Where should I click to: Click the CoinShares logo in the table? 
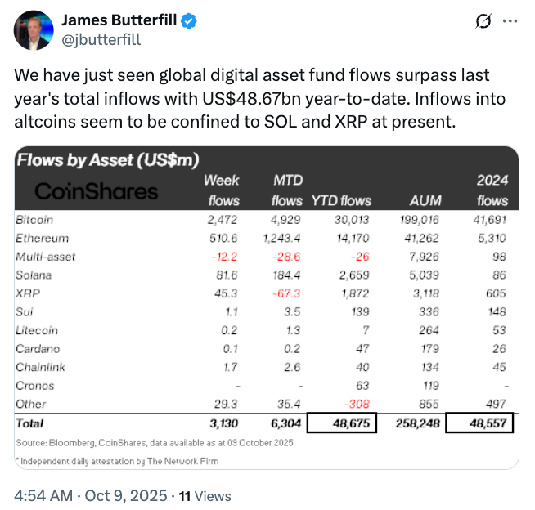click(x=96, y=191)
